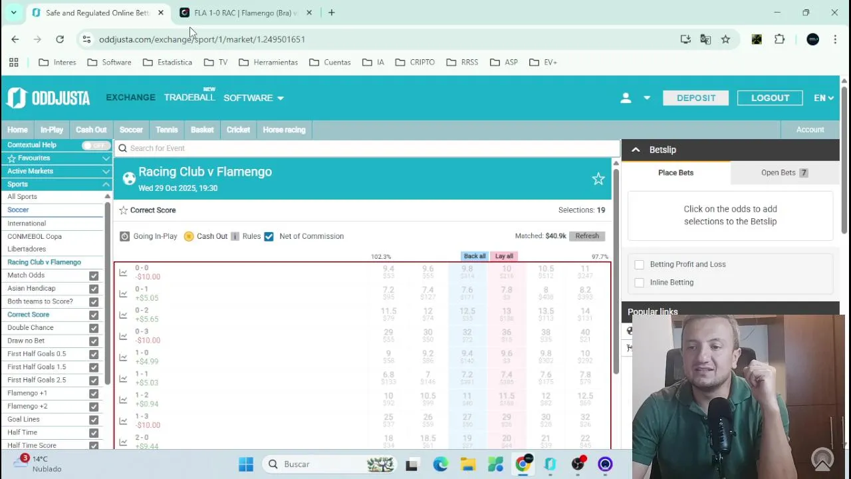Screen dimensions: 851x479
Task: Click the star next to Correct Score
Action: [123, 210]
